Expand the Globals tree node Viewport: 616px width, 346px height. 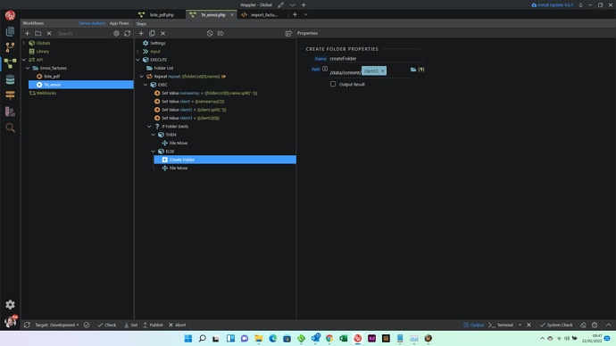coord(24,43)
